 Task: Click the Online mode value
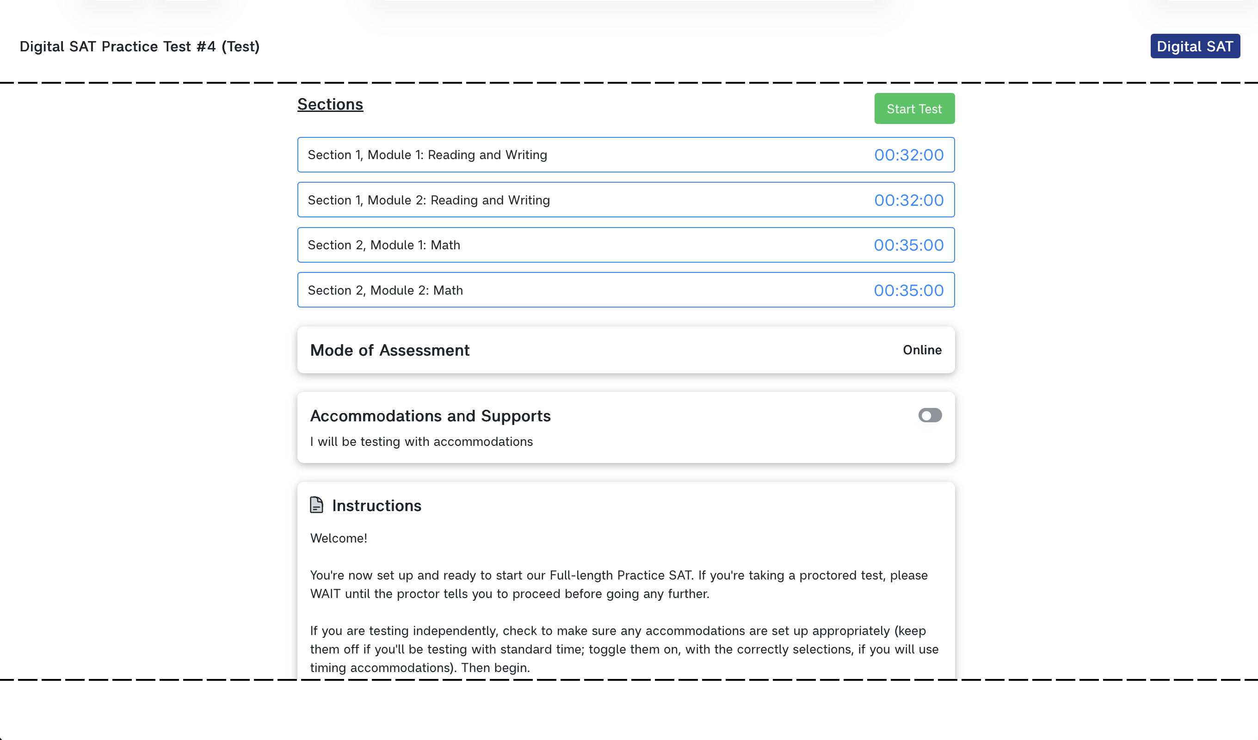(922, 350)
